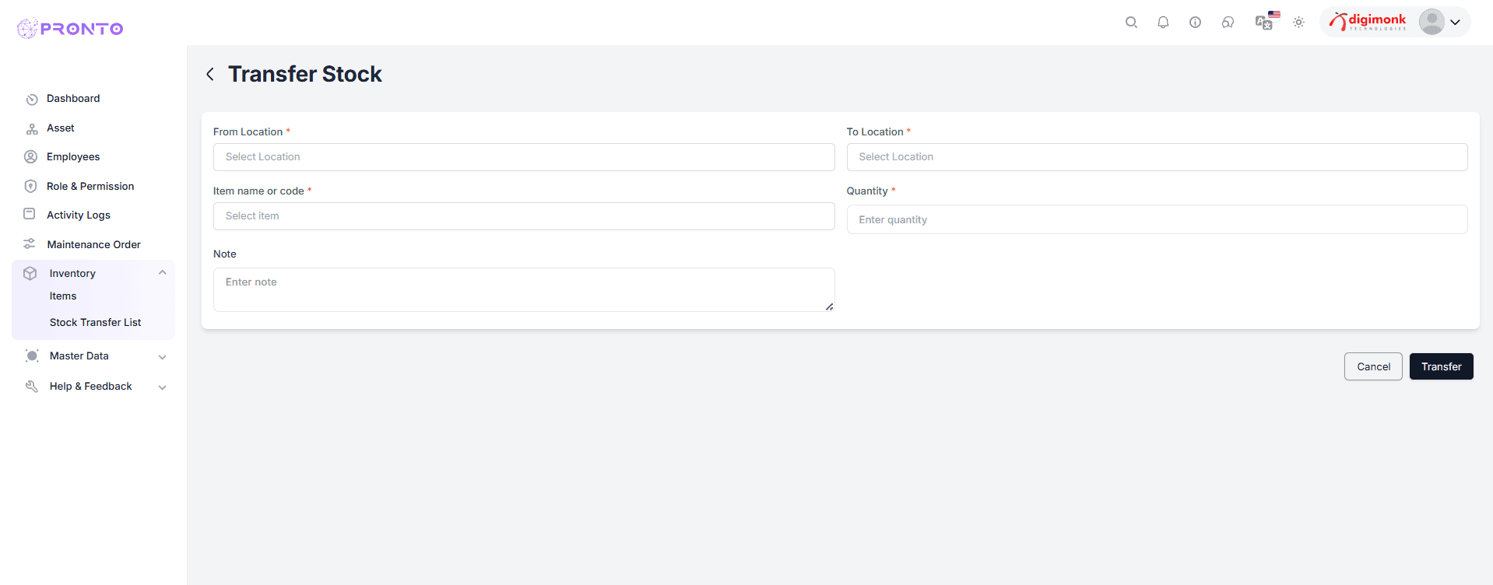Focus the Enter quantity field
Image resolution: width=1493 pixels, height=585 pixels.
pyautogui.click(x=1156, y=220)
